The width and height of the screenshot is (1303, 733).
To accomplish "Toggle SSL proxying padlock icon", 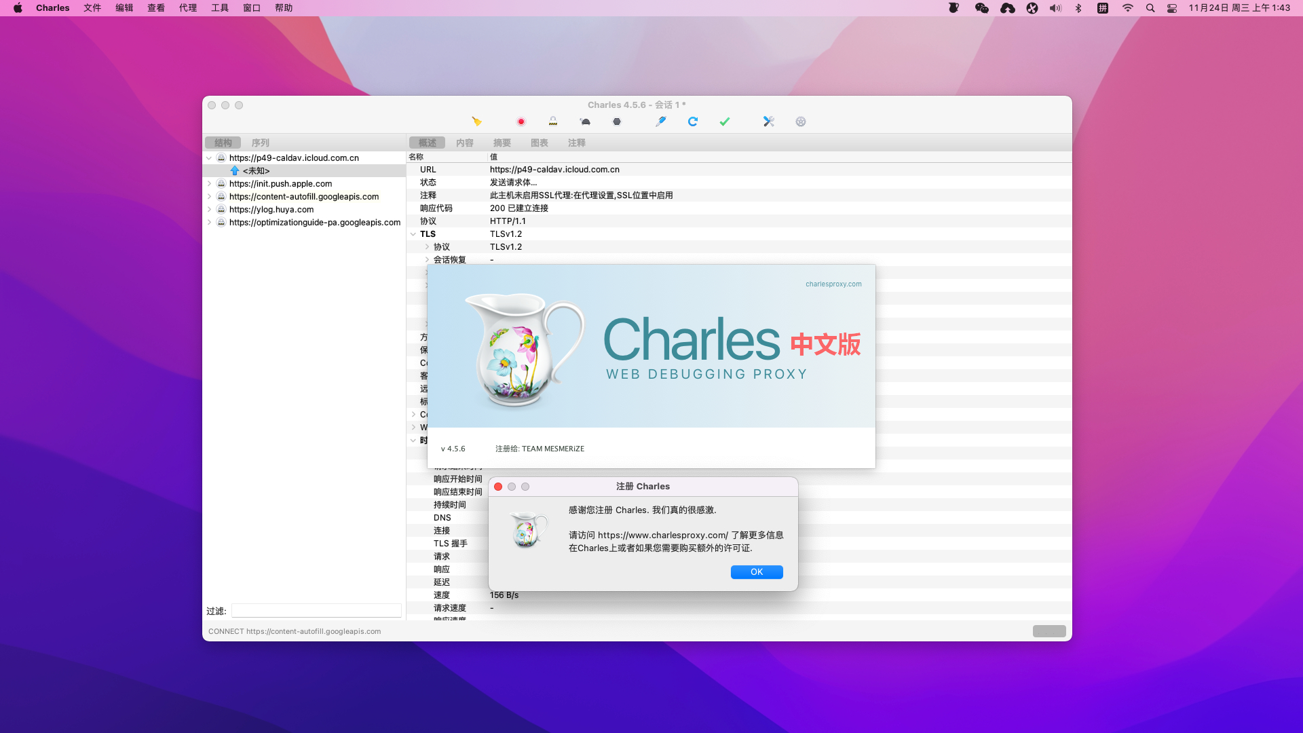I will 553,121.
